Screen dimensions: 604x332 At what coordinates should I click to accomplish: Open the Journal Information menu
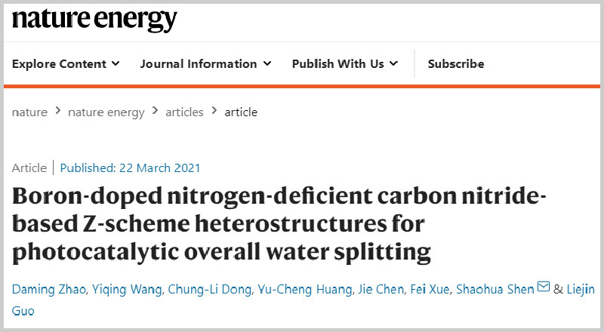205,64
